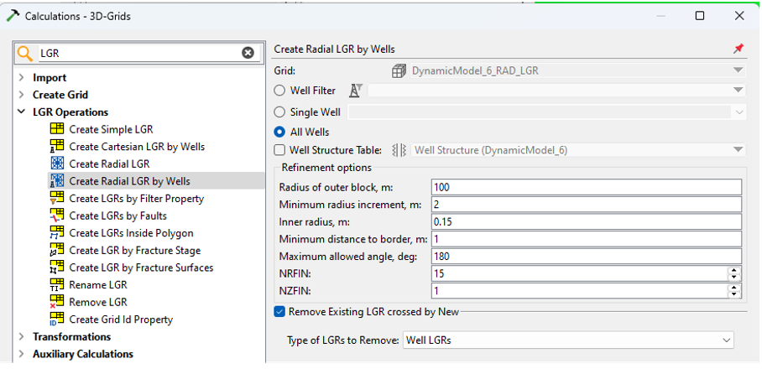Click the red pin icon in panel header
Viewport: 762px width, 374px height.
pos(739,49)
